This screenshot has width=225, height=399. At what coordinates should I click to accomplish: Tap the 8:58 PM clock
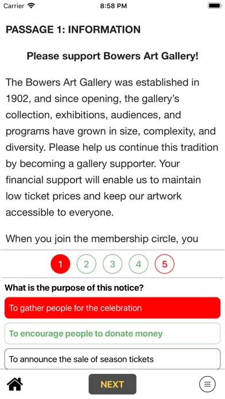pyautogui.click(x=114, y=6)
